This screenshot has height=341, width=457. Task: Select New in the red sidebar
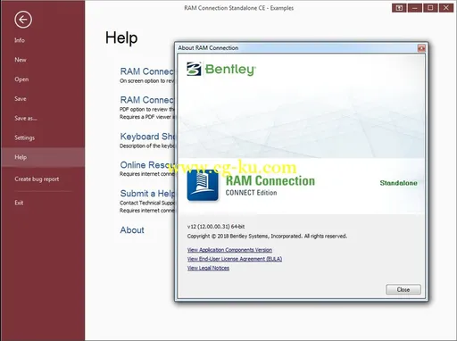[x=21, y=60]
